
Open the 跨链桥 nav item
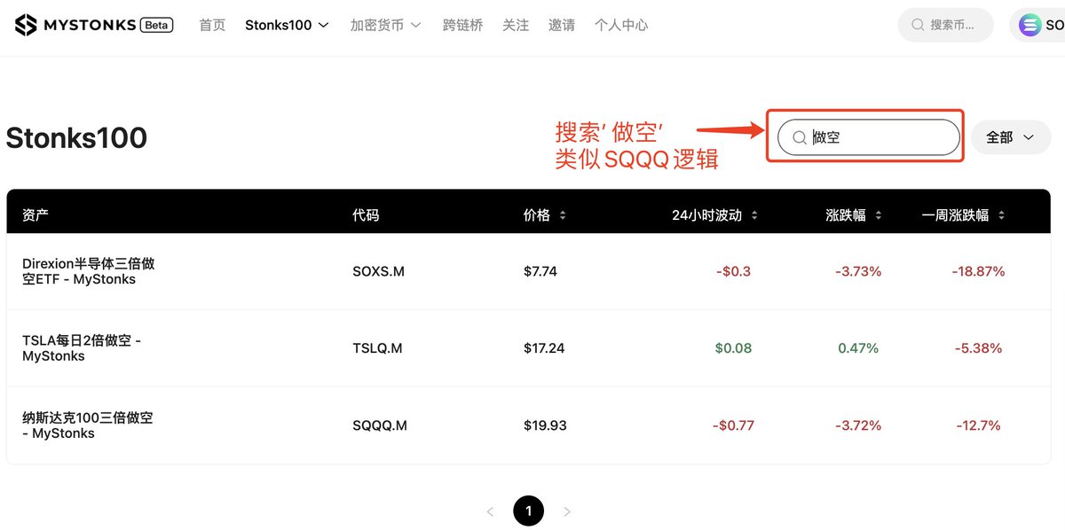tap(462, 25)
